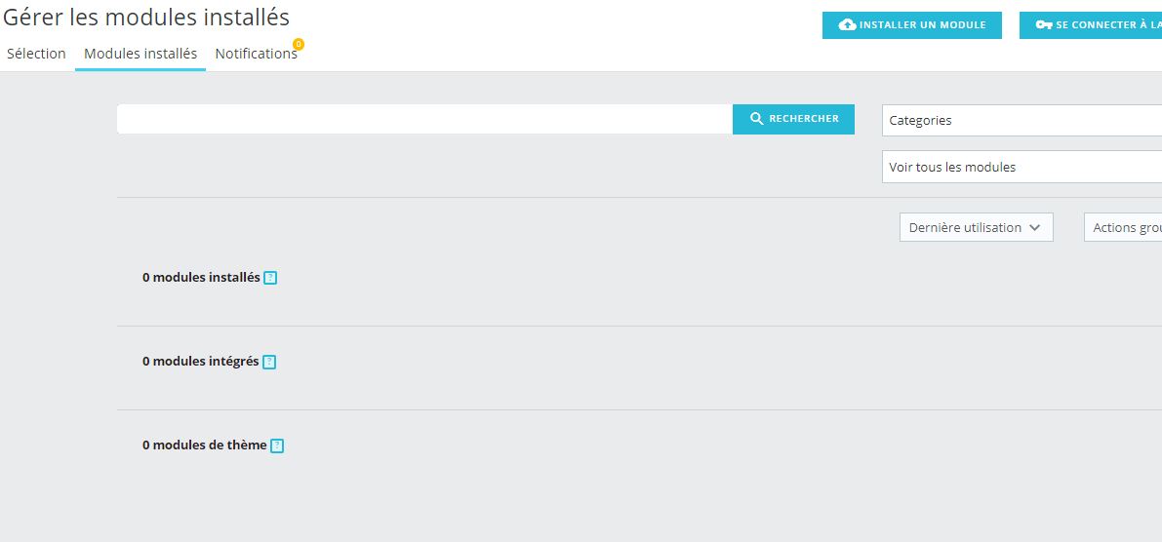Focus the module search input field
The image size is (1162, 542).
(424, 119)
